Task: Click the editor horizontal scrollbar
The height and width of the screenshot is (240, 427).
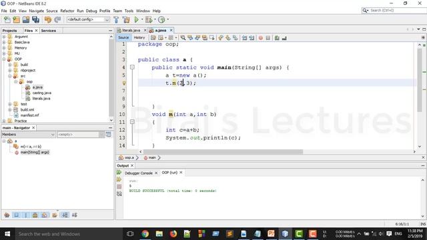Action: (x=223, y=151)
